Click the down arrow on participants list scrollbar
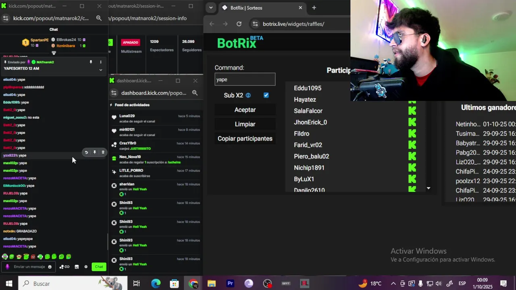Screen dimensions: 516x290 coord(429,188)
